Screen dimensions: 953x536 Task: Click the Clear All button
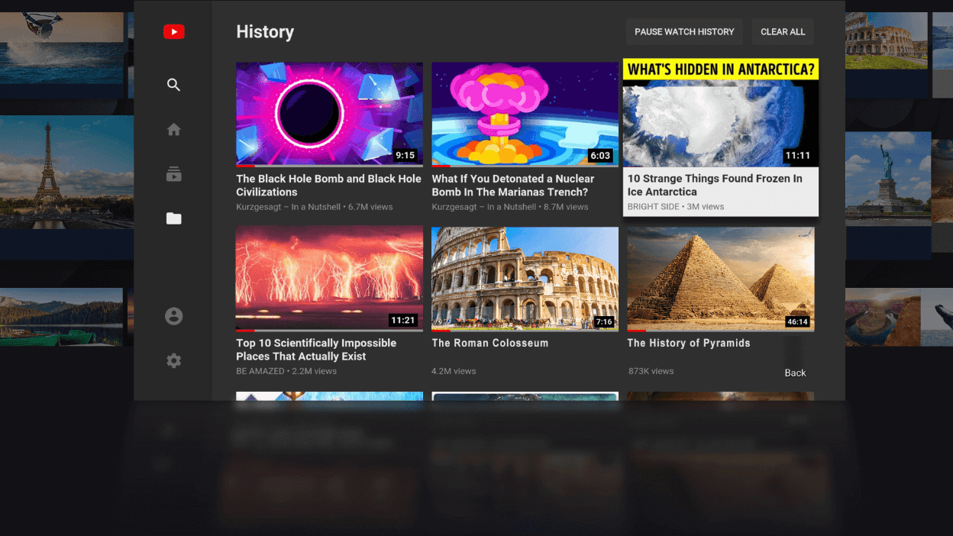(783, 32)
